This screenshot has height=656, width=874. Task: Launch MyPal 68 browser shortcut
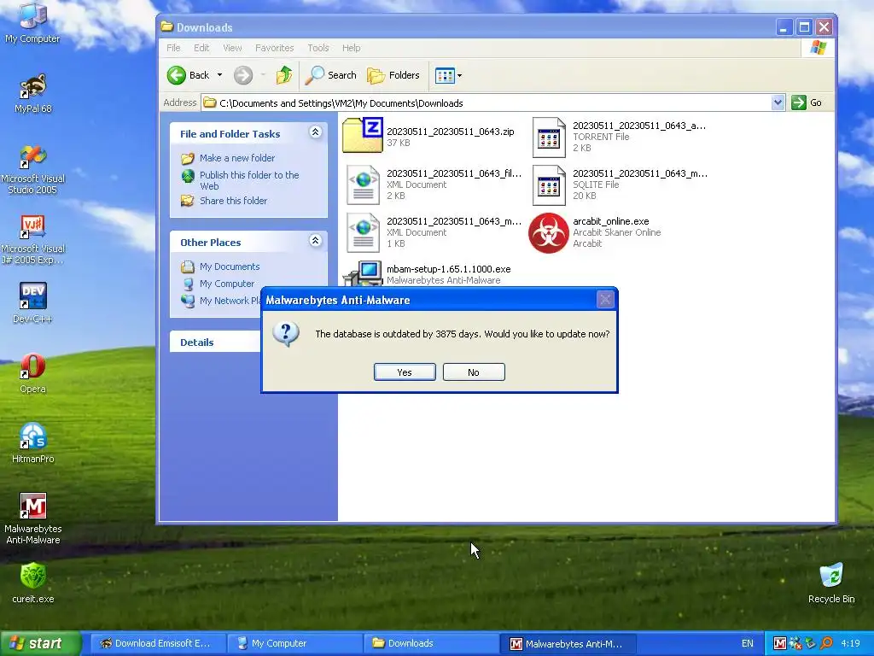(32, 93)
